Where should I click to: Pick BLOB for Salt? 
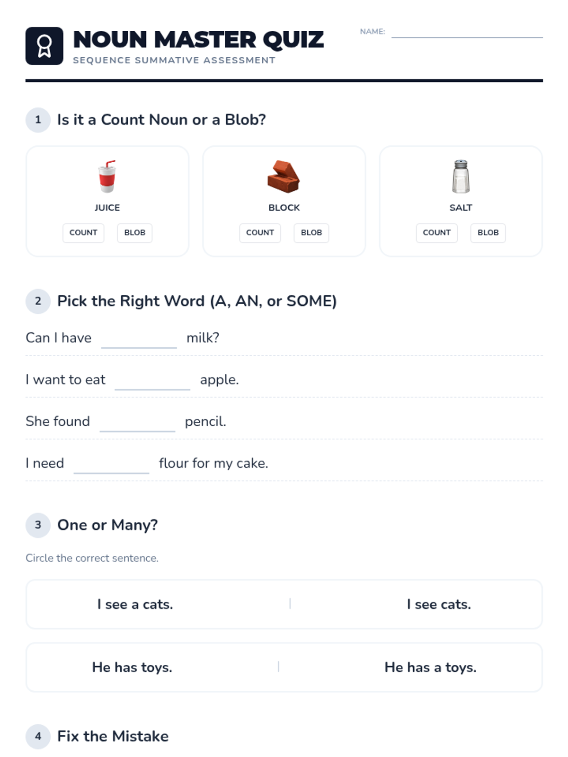click(x=488, y=233)
